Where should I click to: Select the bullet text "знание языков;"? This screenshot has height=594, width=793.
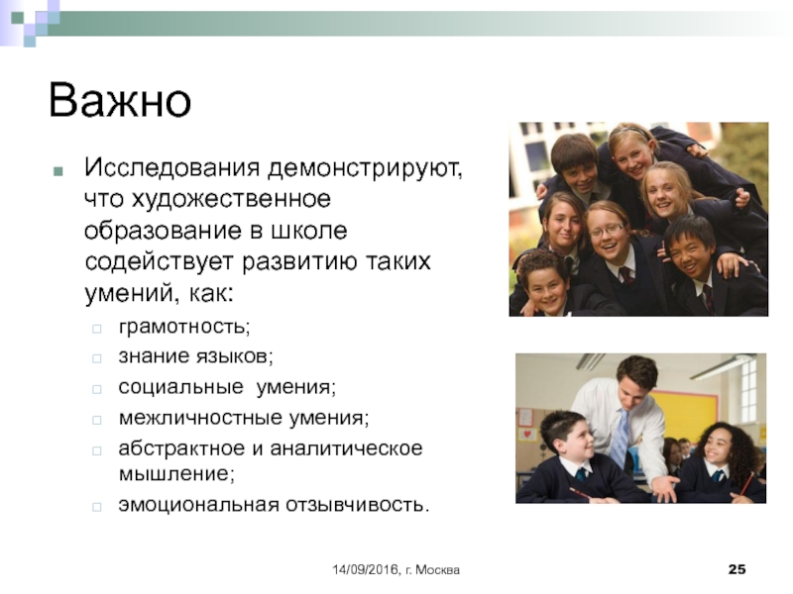click(x=195, y=356)
